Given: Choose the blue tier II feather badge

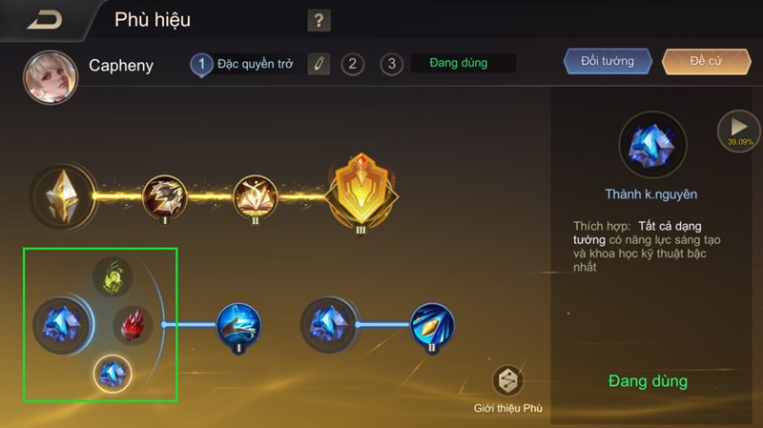Looking at the screenshot, I should [x=432, y=327].
